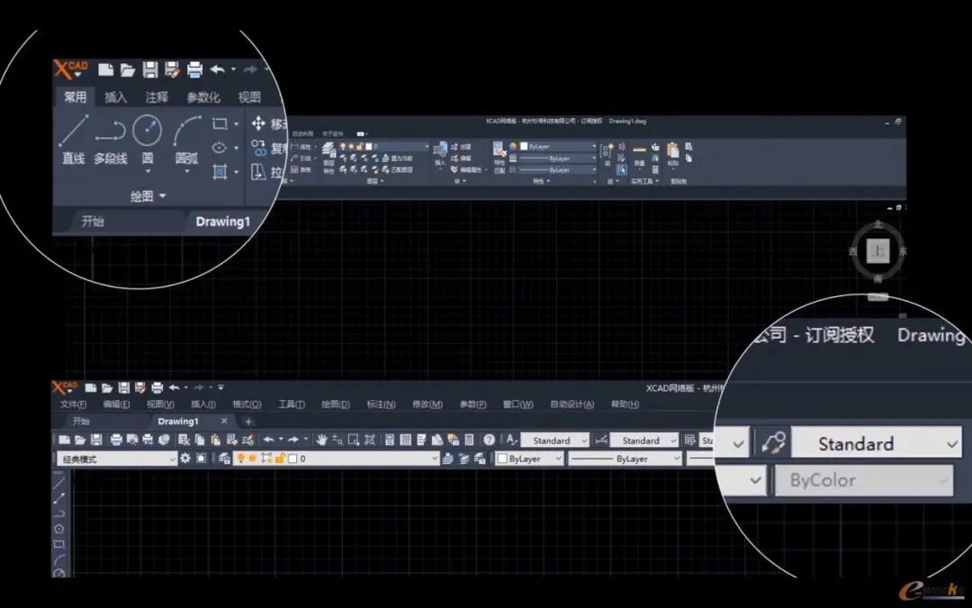Open rectangle tool dropdown arrow in magnified ribbon
The width and height of the screenshot is (972, 608).
coord(236,124)
